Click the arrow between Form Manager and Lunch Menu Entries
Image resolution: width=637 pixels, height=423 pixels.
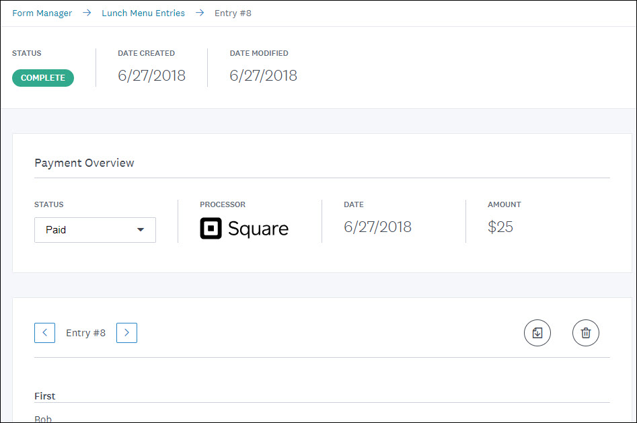pos(86,12)
